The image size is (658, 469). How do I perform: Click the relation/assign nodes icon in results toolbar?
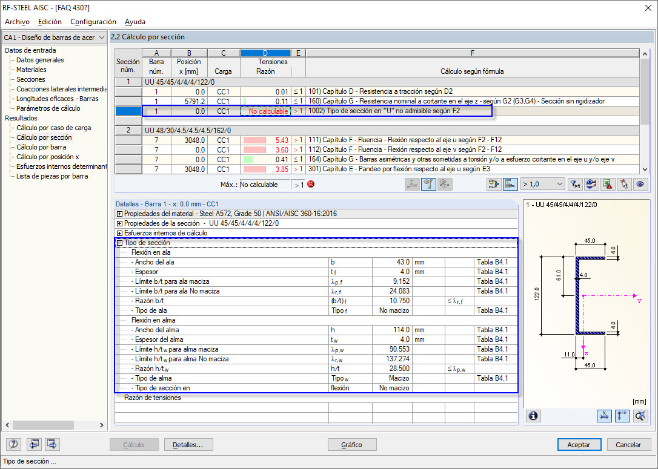(x=494, y=185)
